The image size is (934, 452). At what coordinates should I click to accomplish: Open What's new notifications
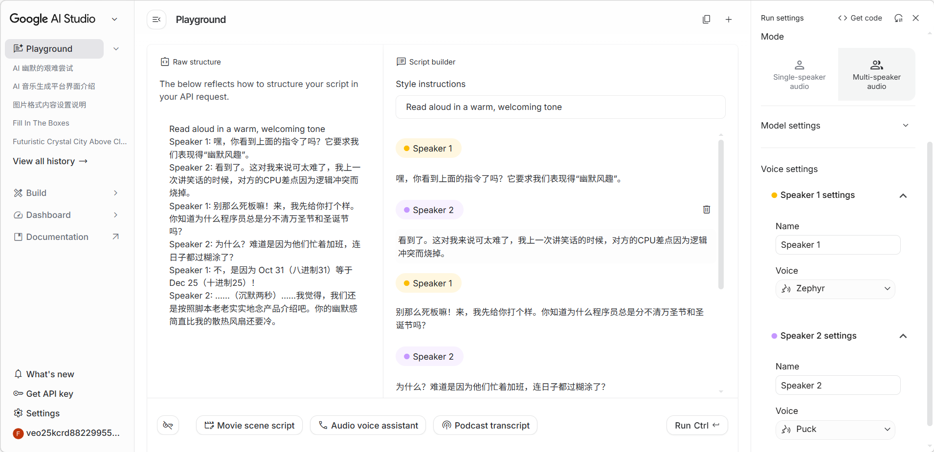44,374
